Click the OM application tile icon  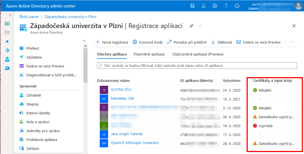coord(104,143)
